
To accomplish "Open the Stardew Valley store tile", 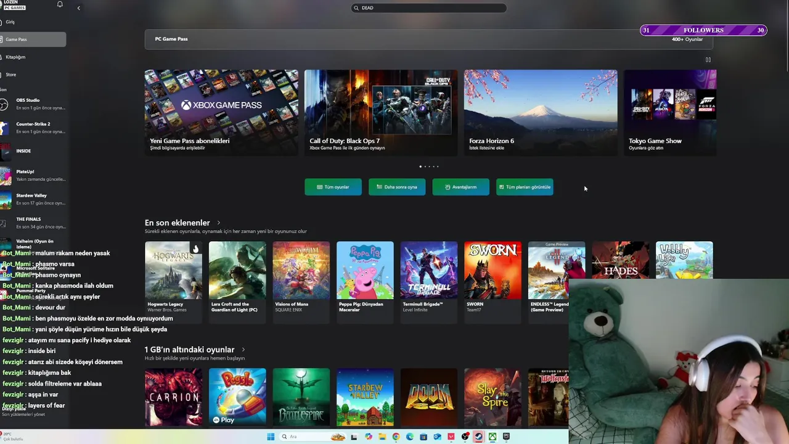I will pyautogui.click(x=365, y=397).
